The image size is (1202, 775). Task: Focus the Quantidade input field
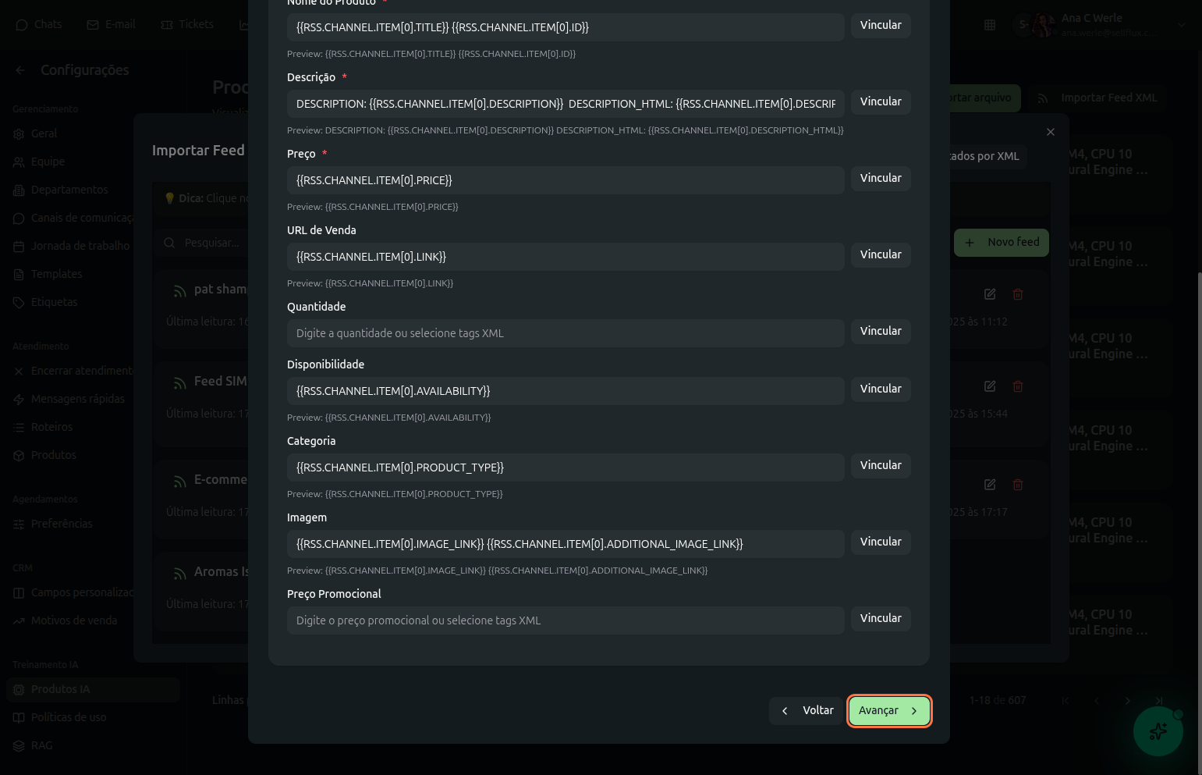[x=566, y=333]
